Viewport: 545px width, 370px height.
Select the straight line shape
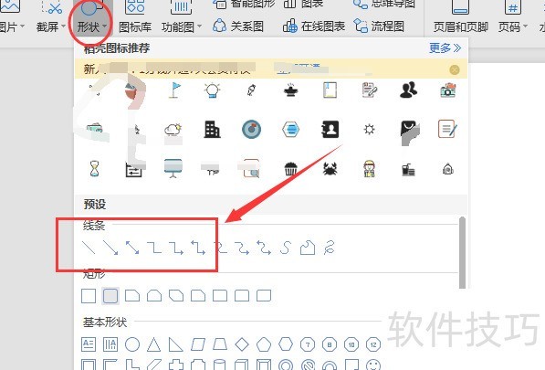tap(89, 248)
